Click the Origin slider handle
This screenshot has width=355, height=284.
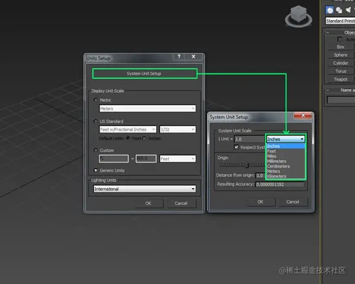[x=247, y=165]
